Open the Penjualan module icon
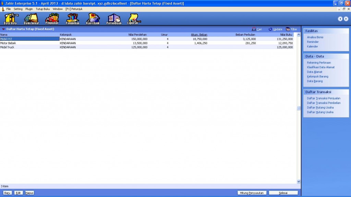 tap(52, 18)
